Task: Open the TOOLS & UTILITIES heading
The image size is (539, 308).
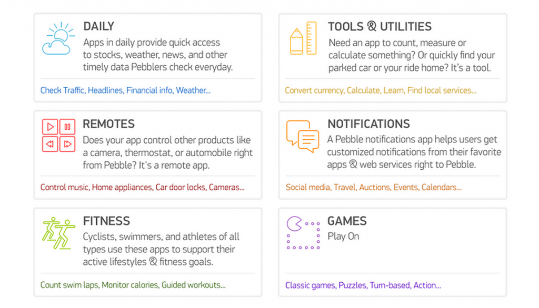Action: coord(380,26)
